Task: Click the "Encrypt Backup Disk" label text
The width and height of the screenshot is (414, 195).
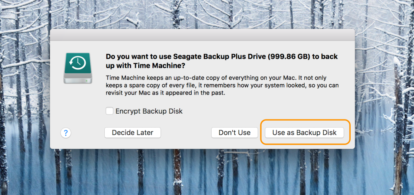Action: (x=149, y=111)
